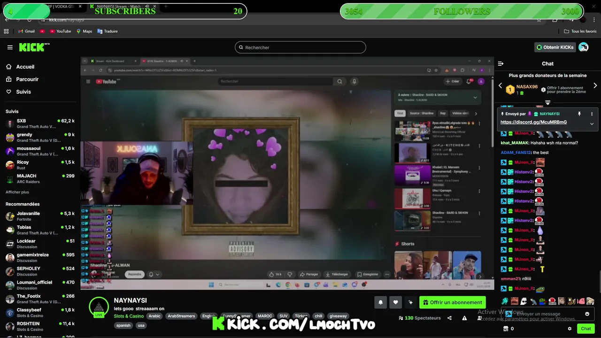This screenshot has width=601, height=338.
Task: Click Envoyer un message input
Action: [547, 314]
